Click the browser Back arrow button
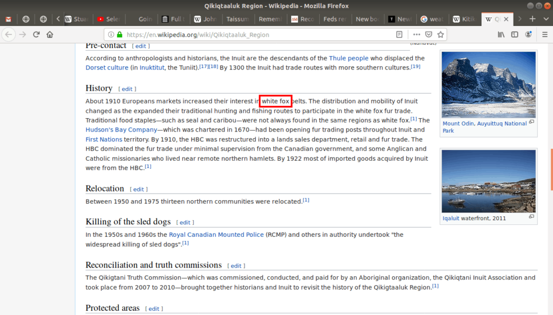 [x=9, y=35]
